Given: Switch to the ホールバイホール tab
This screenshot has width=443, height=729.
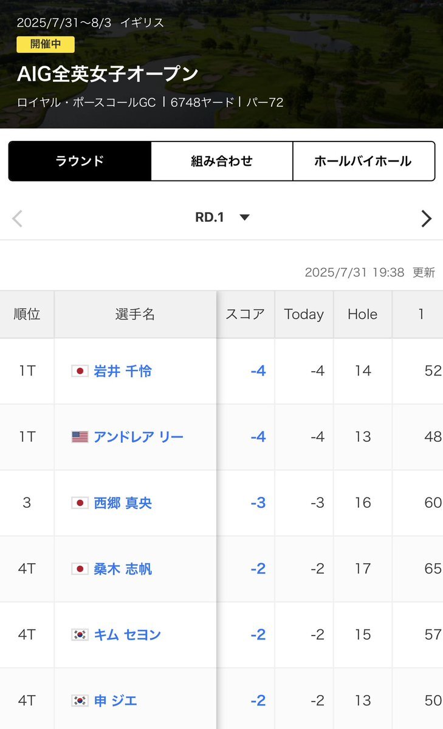Looking at the screenshot, I should pyautogui.click(x=363, y=161).
